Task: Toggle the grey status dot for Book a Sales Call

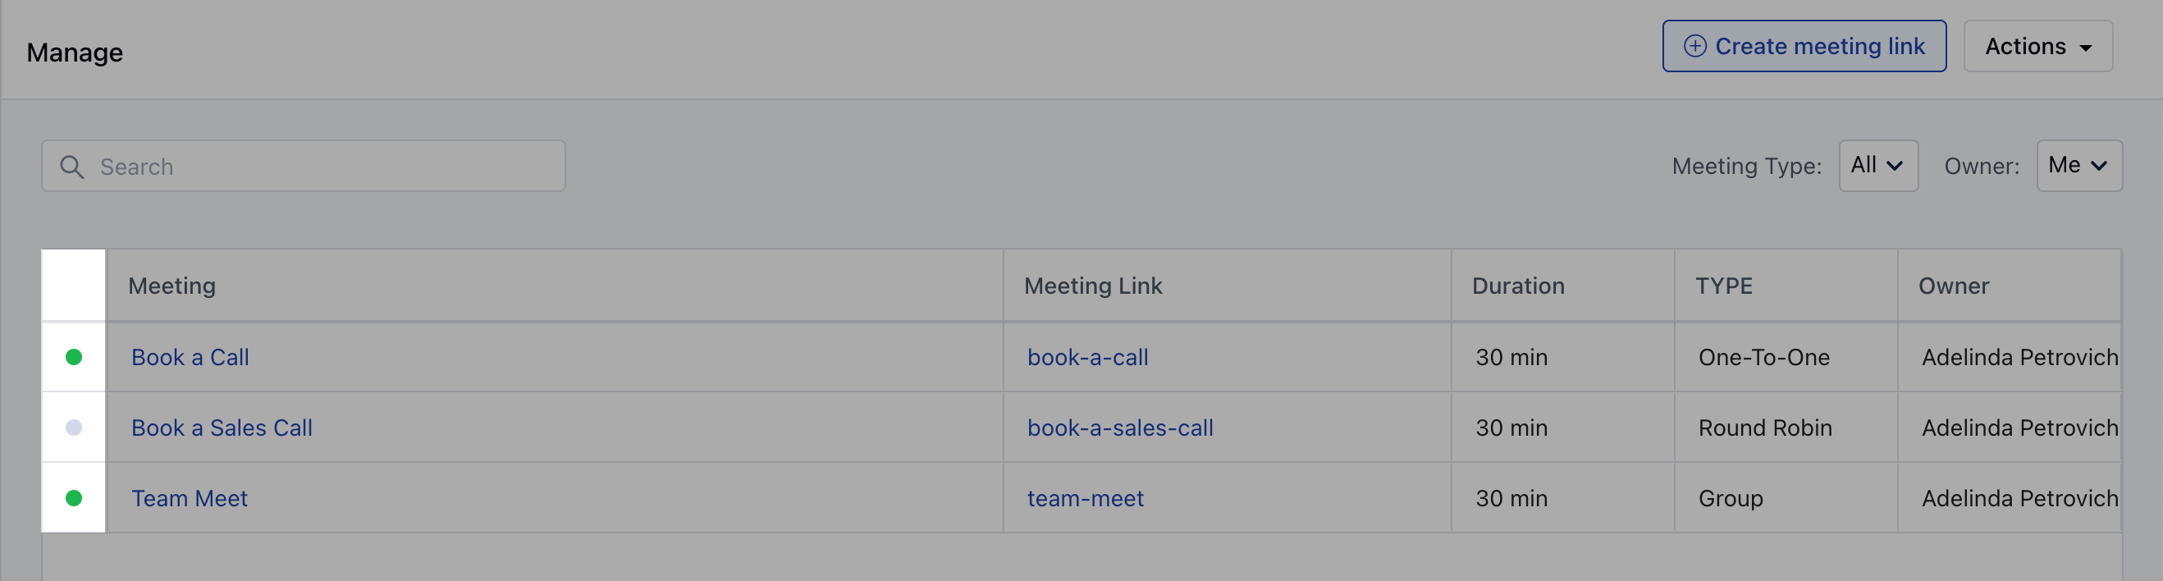Action: (74, 428)
